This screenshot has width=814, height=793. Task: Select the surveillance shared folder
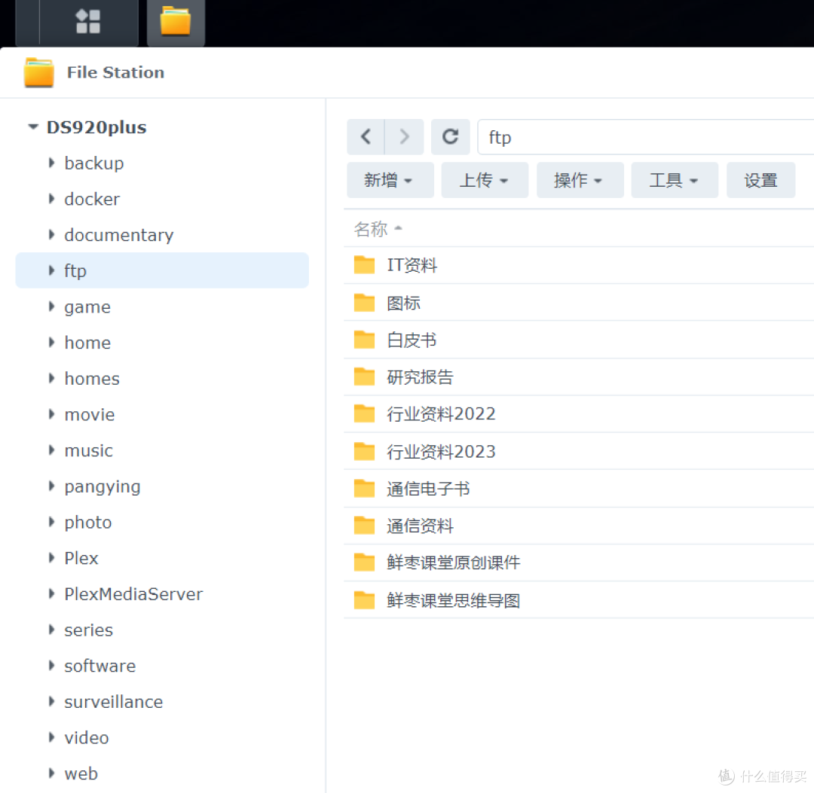point(113,701)
